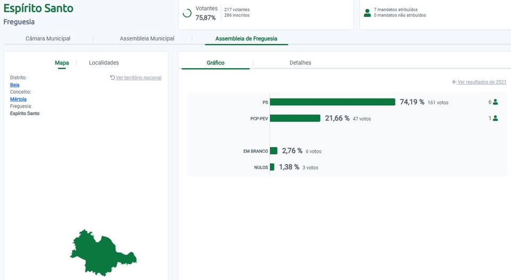Click the NULOS vote bar
Viewport: 511px width, 280px height.
(x=272, y=167)
